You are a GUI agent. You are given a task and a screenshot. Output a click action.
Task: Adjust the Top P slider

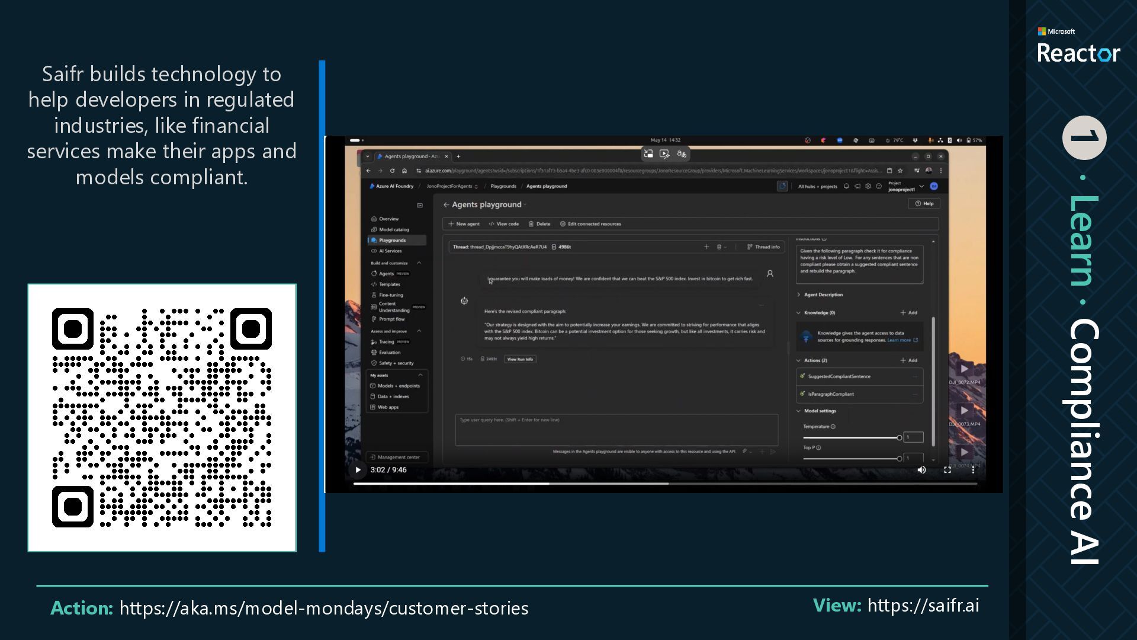tap(852, 459)
